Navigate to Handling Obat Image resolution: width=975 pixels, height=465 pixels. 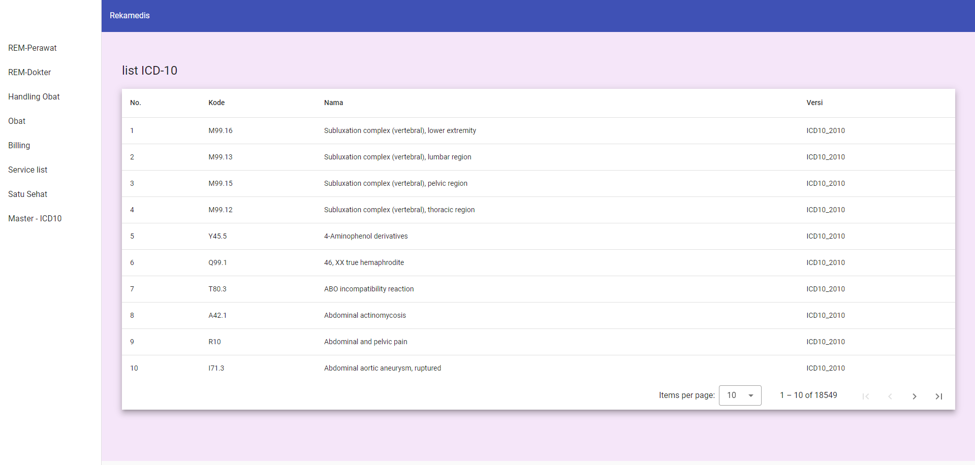pyautogui.click(x=34, y=97)
